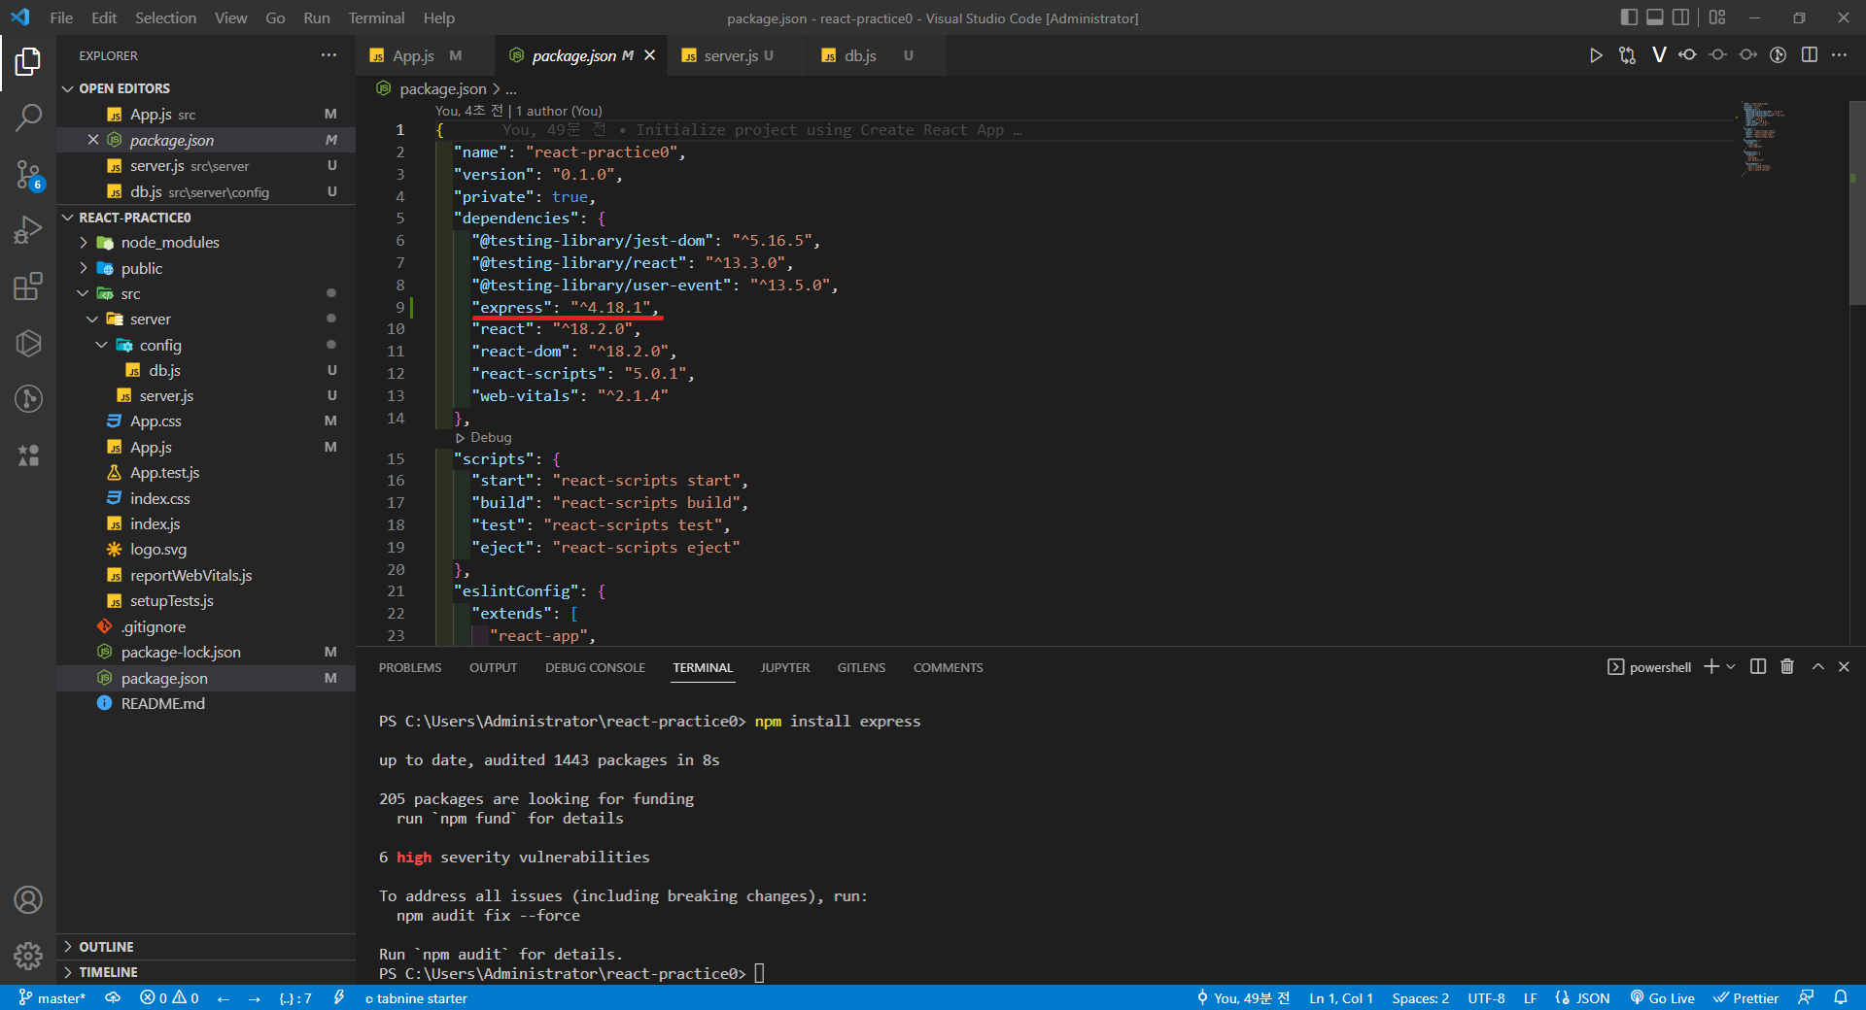Screen dimensions: 1866x1010
Task: Click tabnine starter in status bar
Action: click(416, 998)
